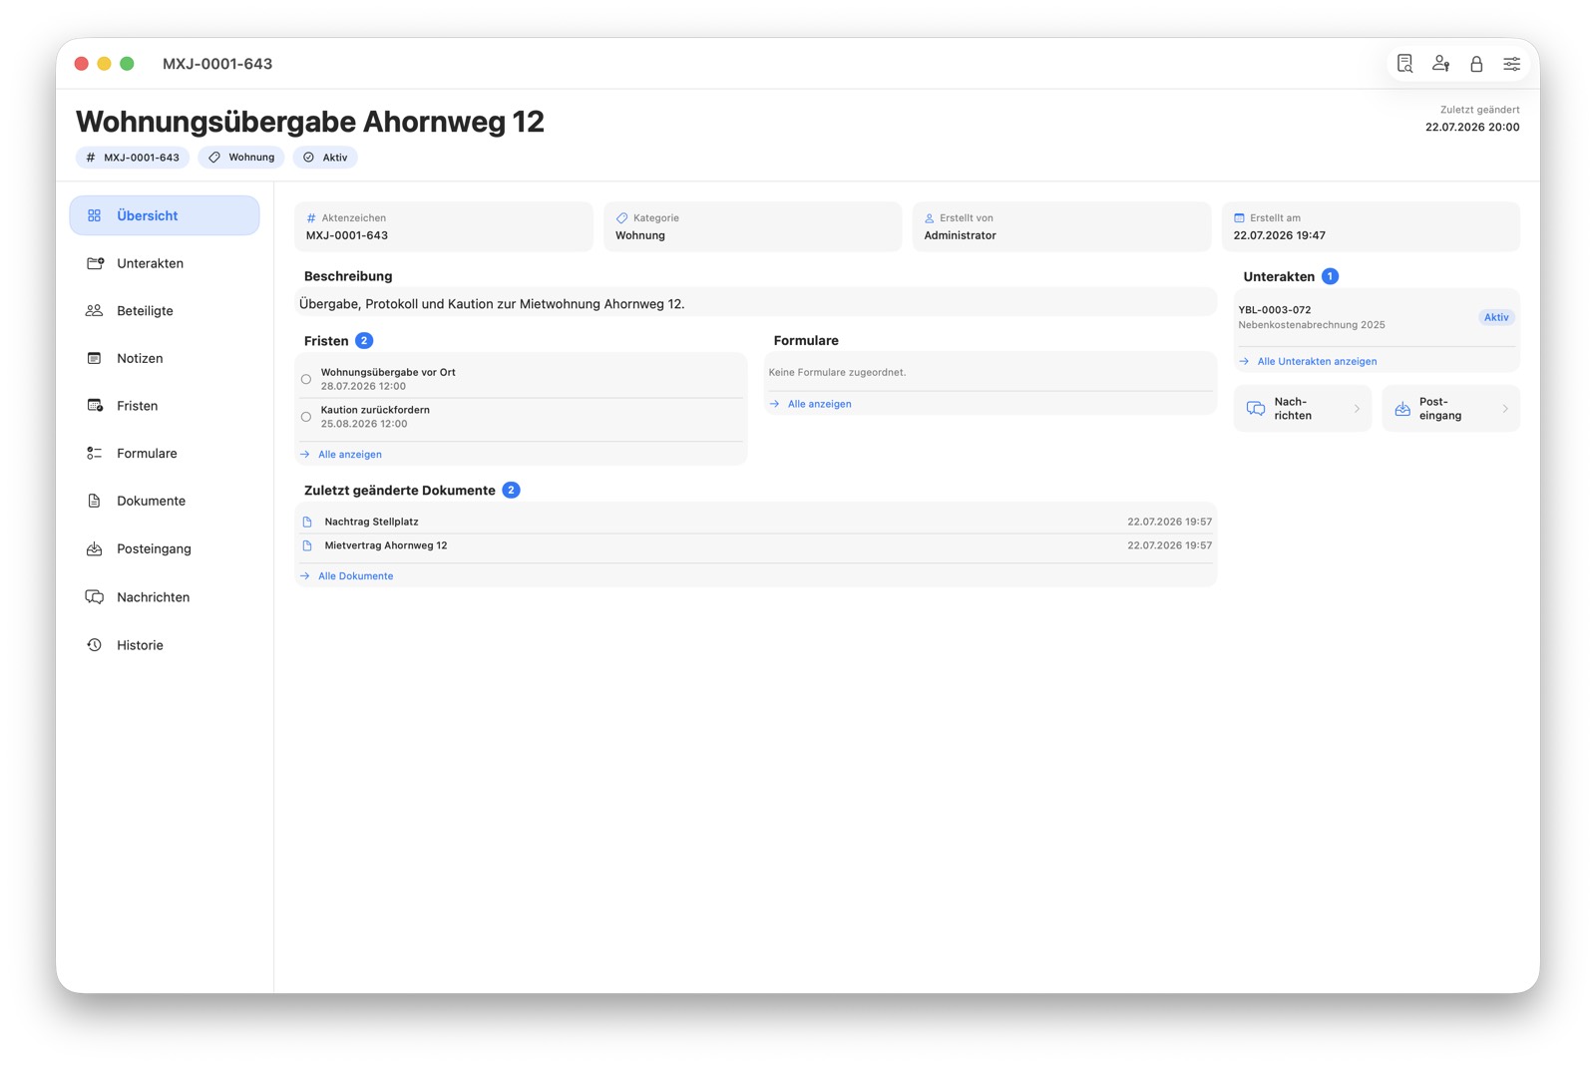Open the document 'Nachtrag Stellplatz'
Viewport: 1596px width, 1067px height.
coord(755,522)
